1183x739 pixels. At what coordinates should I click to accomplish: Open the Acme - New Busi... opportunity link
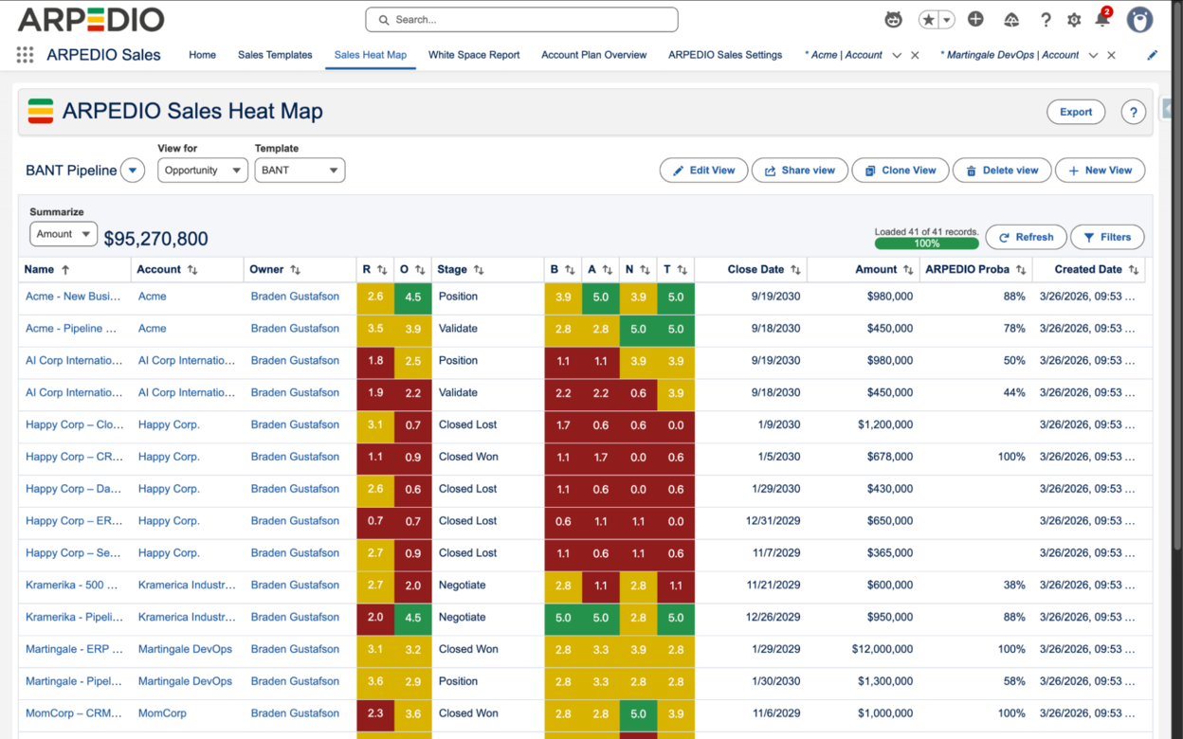pyautogui.click(x=73, y=297)
